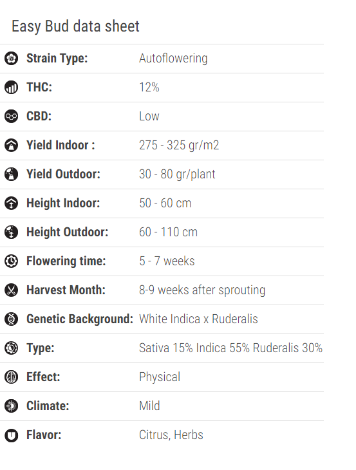Click the Climate sun icon

tap(12, 406)
